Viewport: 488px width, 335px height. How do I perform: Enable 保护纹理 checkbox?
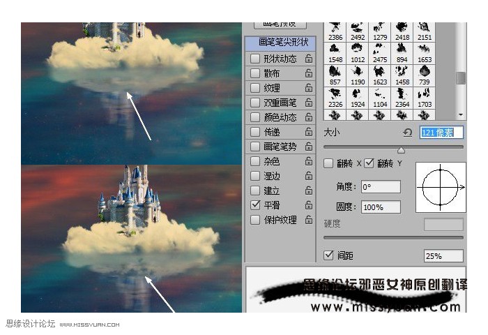pos(255,220)
